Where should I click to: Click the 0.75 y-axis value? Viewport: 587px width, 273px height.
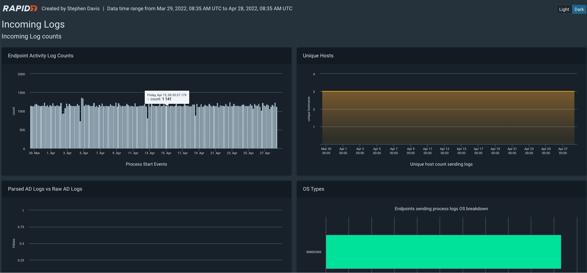coord(21,227)
